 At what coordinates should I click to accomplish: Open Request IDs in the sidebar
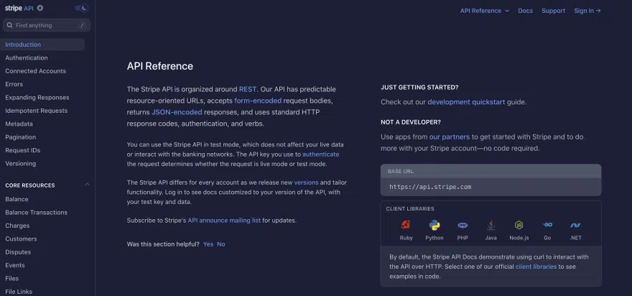[x=22, y=150]
